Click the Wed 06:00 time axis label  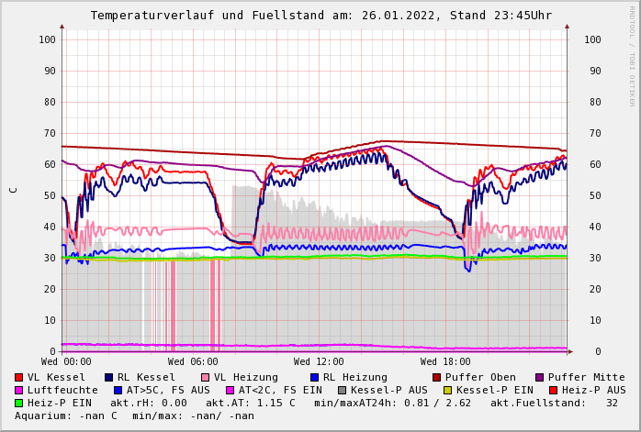click(193, 362)
